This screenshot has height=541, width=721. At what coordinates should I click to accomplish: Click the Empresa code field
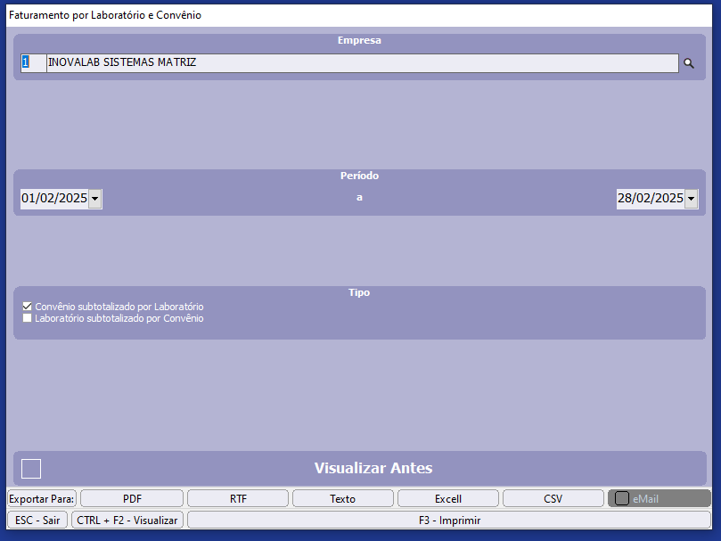(33, 62)
